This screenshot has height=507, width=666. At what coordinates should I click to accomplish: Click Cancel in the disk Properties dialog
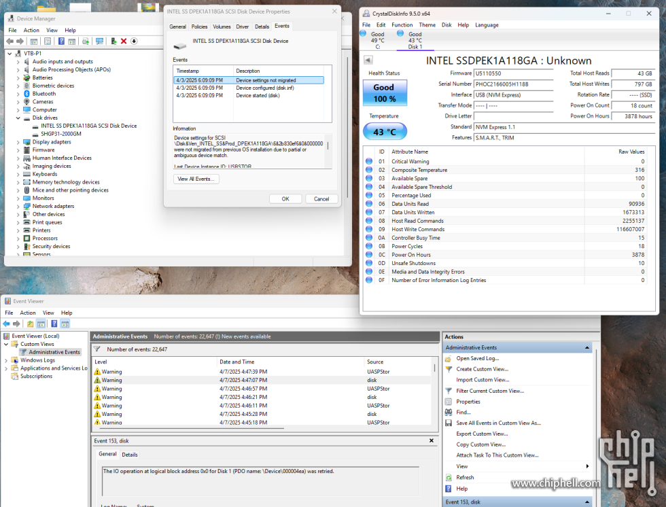tap(321, 199)
